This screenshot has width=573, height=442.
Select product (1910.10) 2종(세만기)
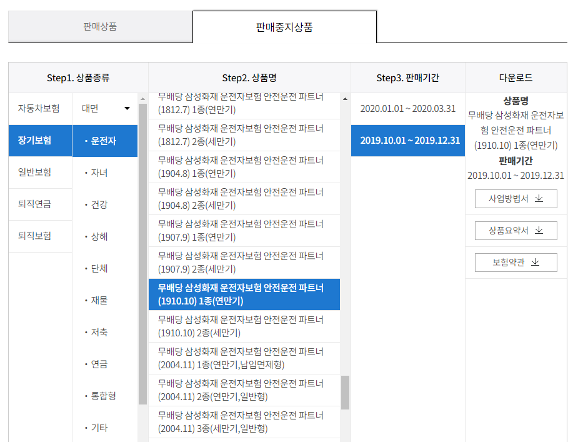point(244,326)
